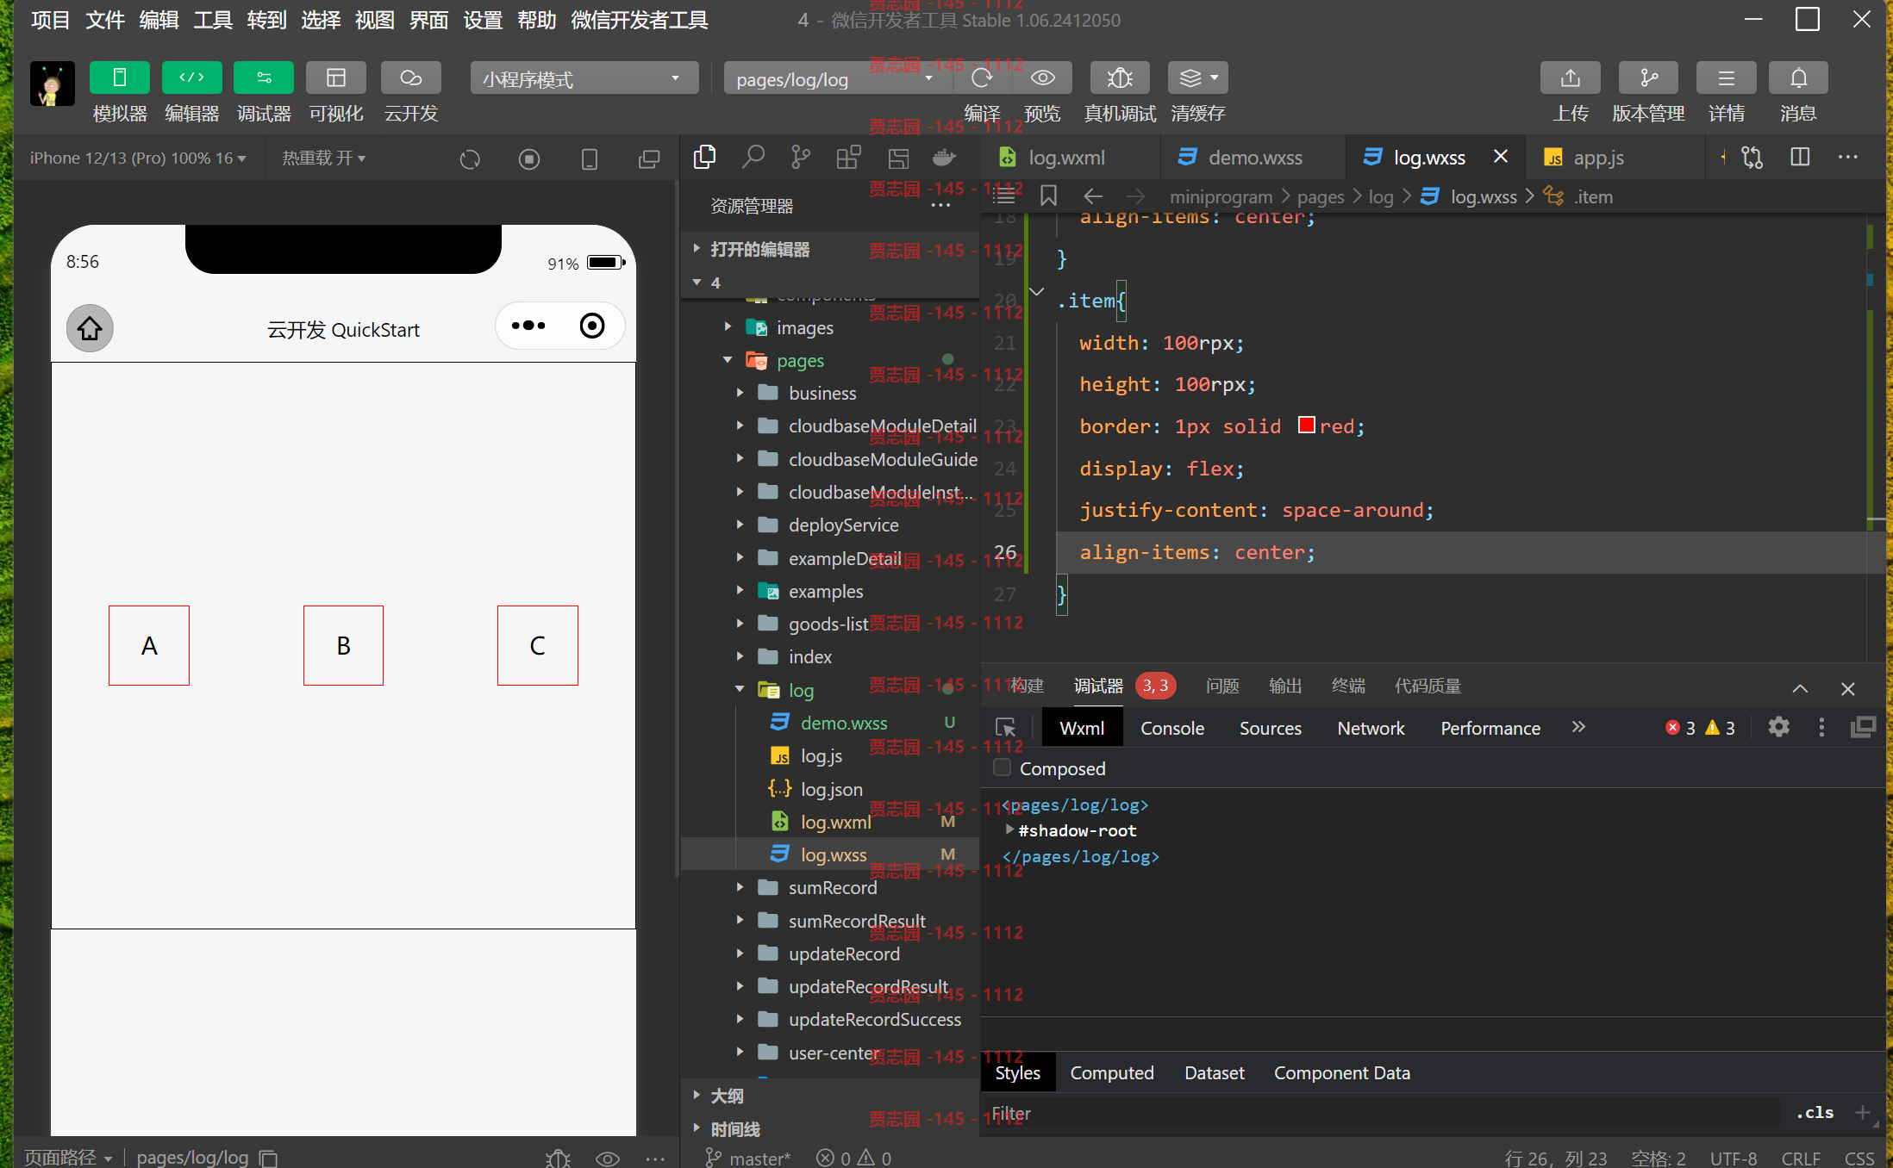Expand the outline section
This screenshot has width=1893, height=1168.
tap(727, 1096)
